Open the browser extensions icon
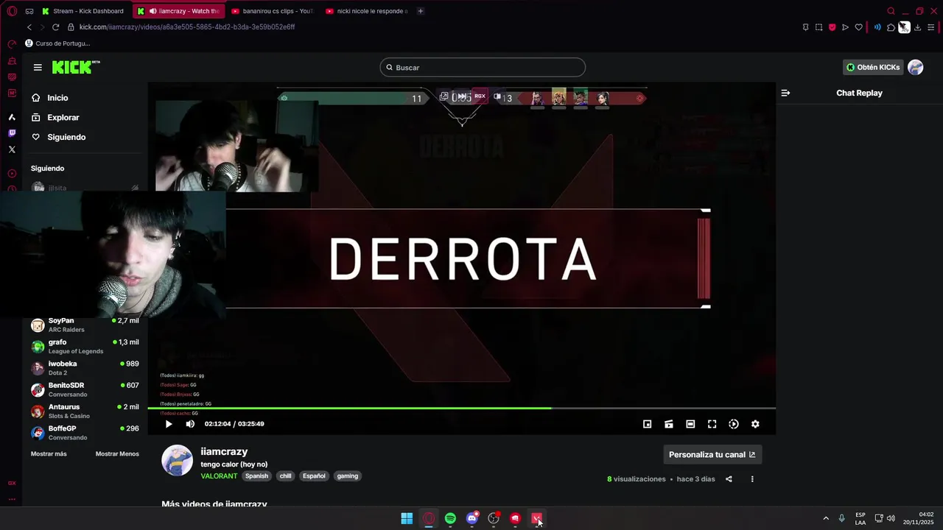The height and width of the screenshot is (530, 943). point(891,27)
